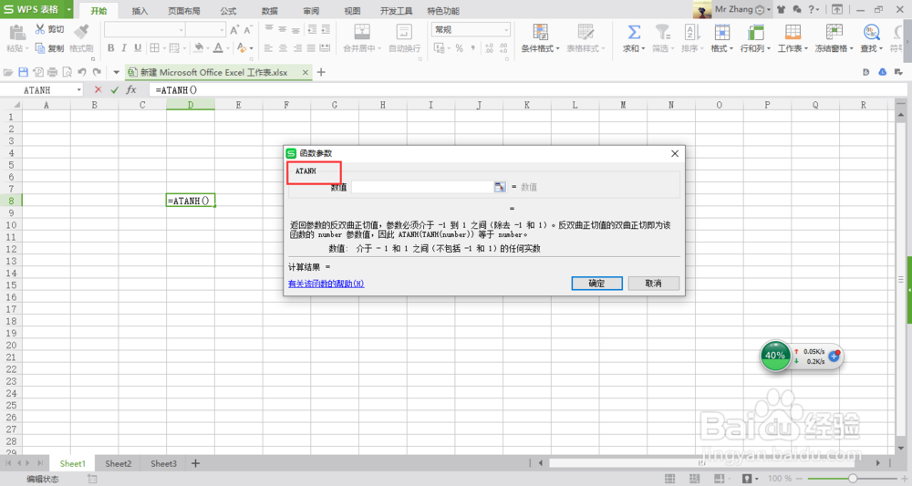
Task: Switch to the 插入 ribbon tab
Action: (x=140, y=11)
